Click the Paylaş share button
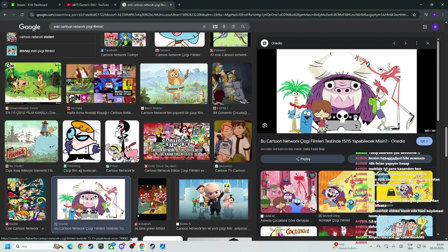The width and height of the screenshot is (448, 252). tap(303, 159)
